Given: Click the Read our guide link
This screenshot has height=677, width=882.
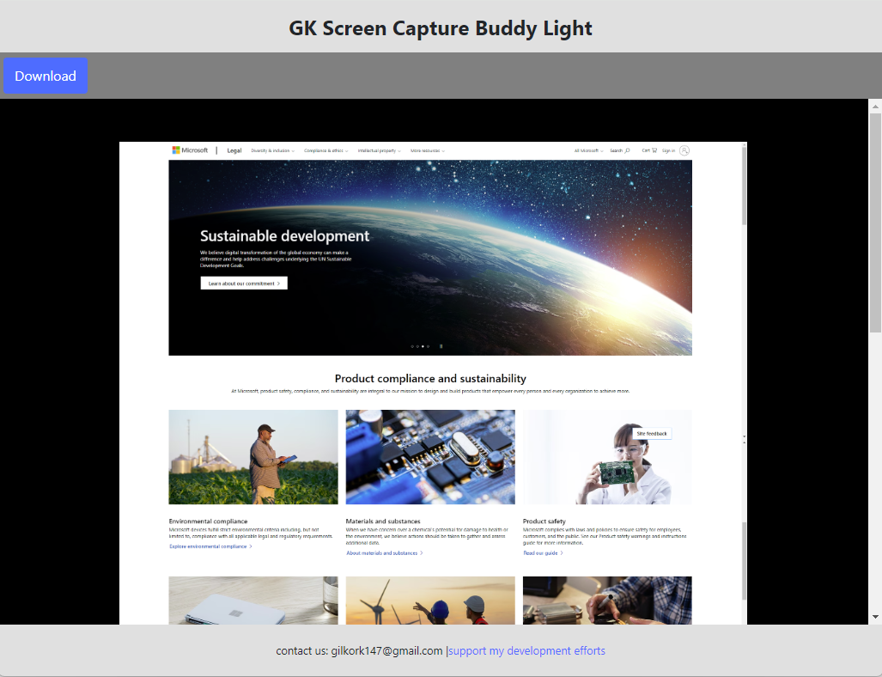Looking at the screenshot, I should pos(543,553).
